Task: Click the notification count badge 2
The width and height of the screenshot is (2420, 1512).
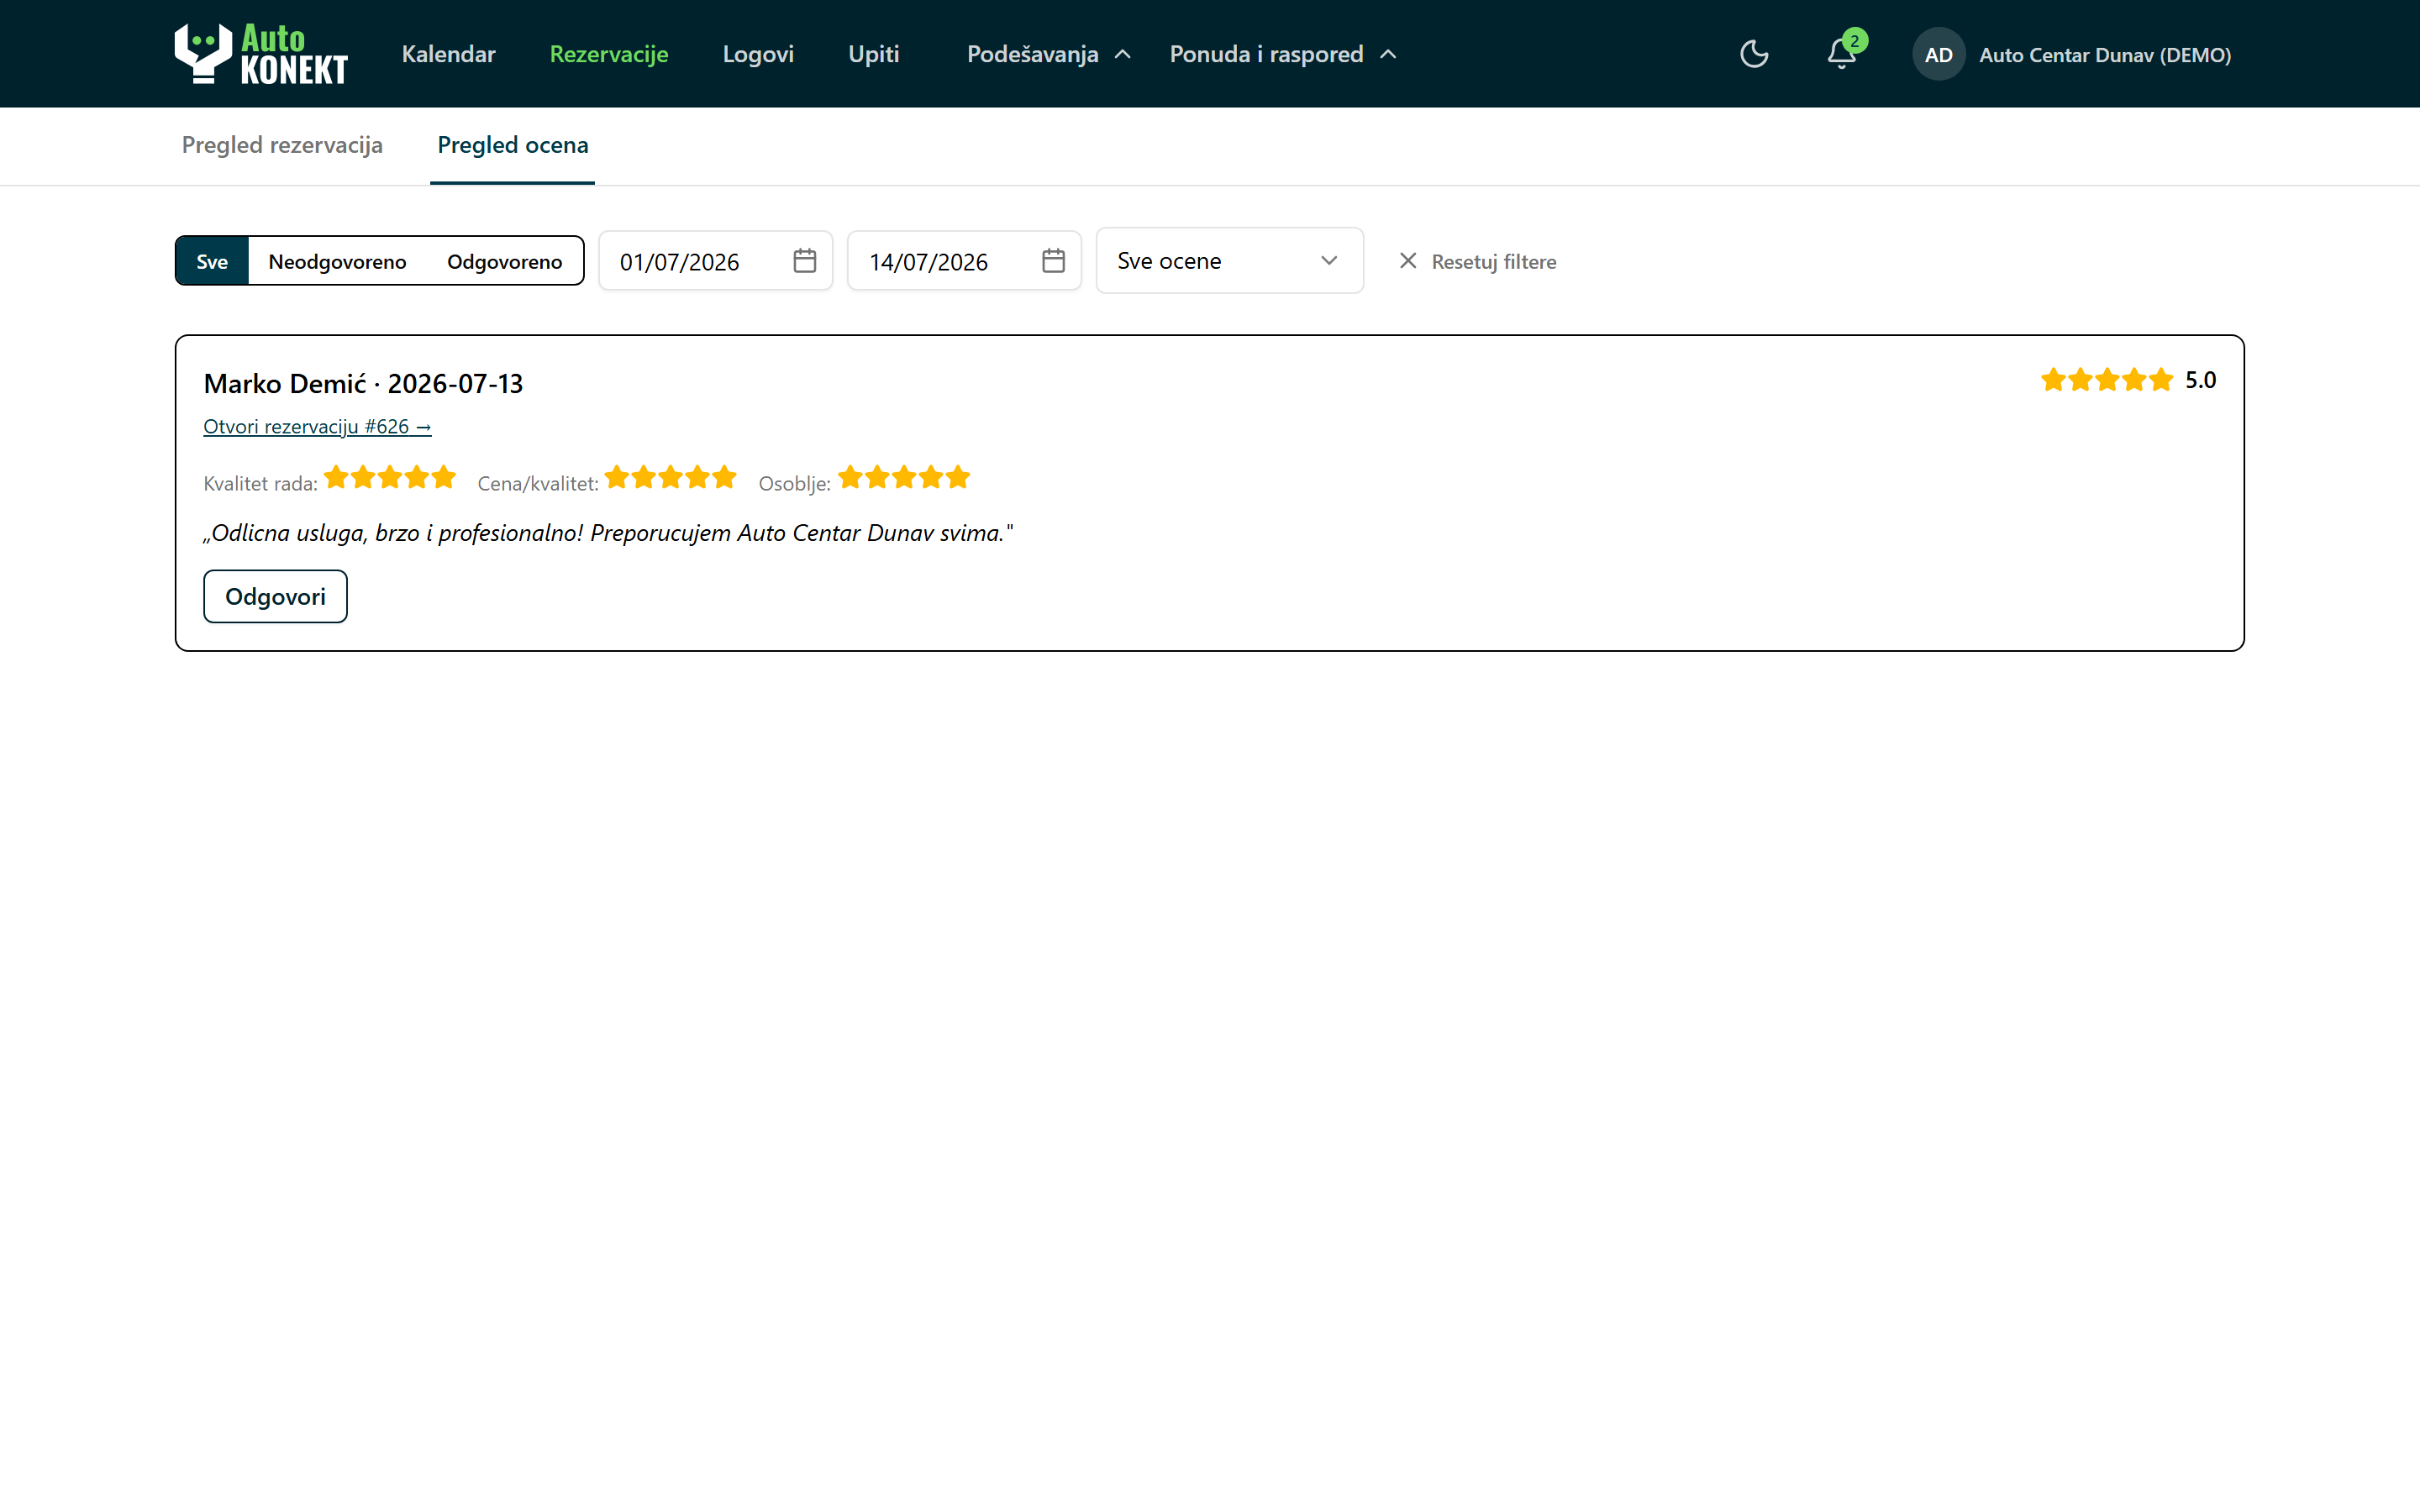Action: (1854, 41)
